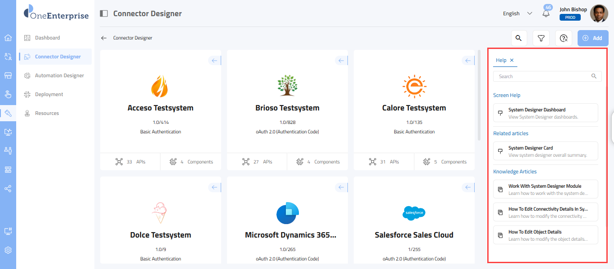Open the System Designer Dashboard help article
Image resolution: width=614 pixels, height=269 pixels.
coord(545,113)
